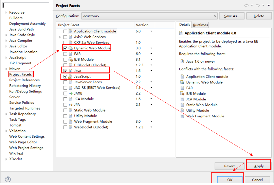Select Targeted Runtimes in the sidebar
The image size is (274, 185).
25,108
